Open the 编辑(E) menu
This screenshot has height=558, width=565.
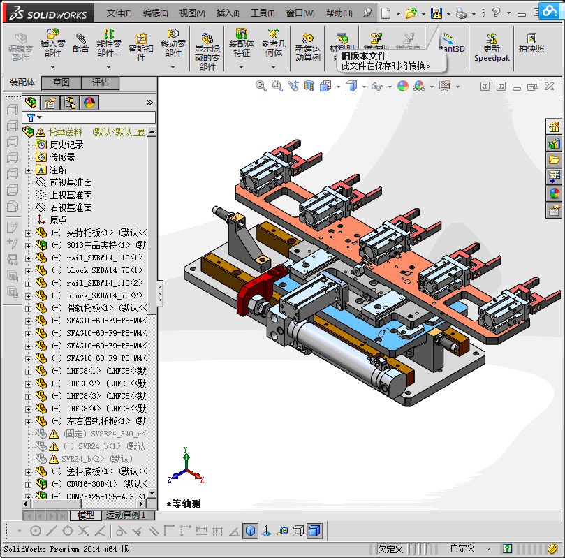pos(155,13)
